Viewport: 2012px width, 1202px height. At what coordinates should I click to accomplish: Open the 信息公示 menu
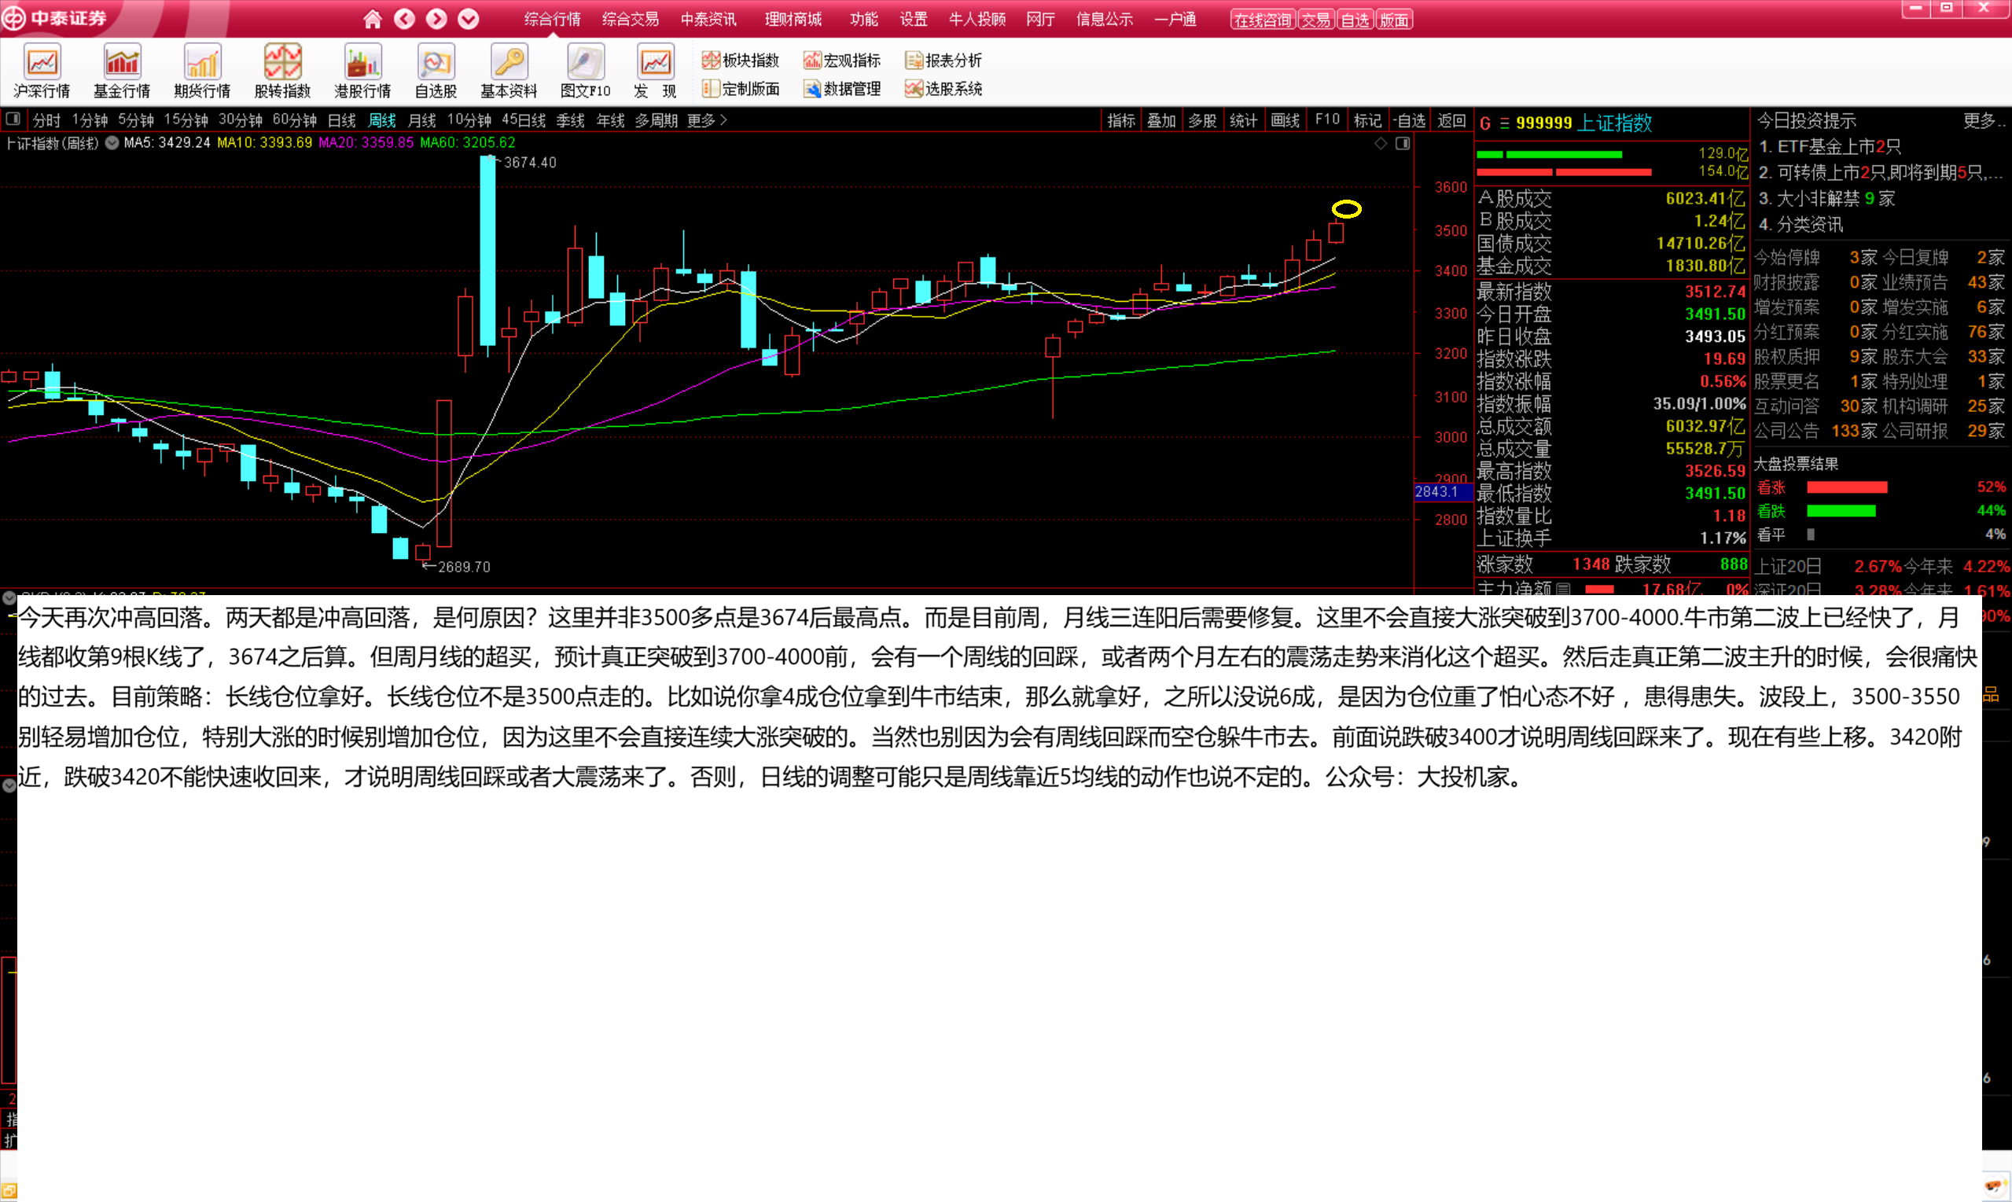point(1105,19)
